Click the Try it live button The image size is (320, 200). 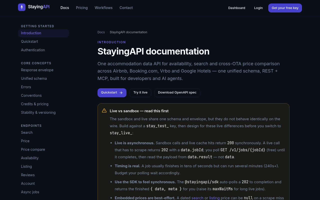[x=140, y=93]
